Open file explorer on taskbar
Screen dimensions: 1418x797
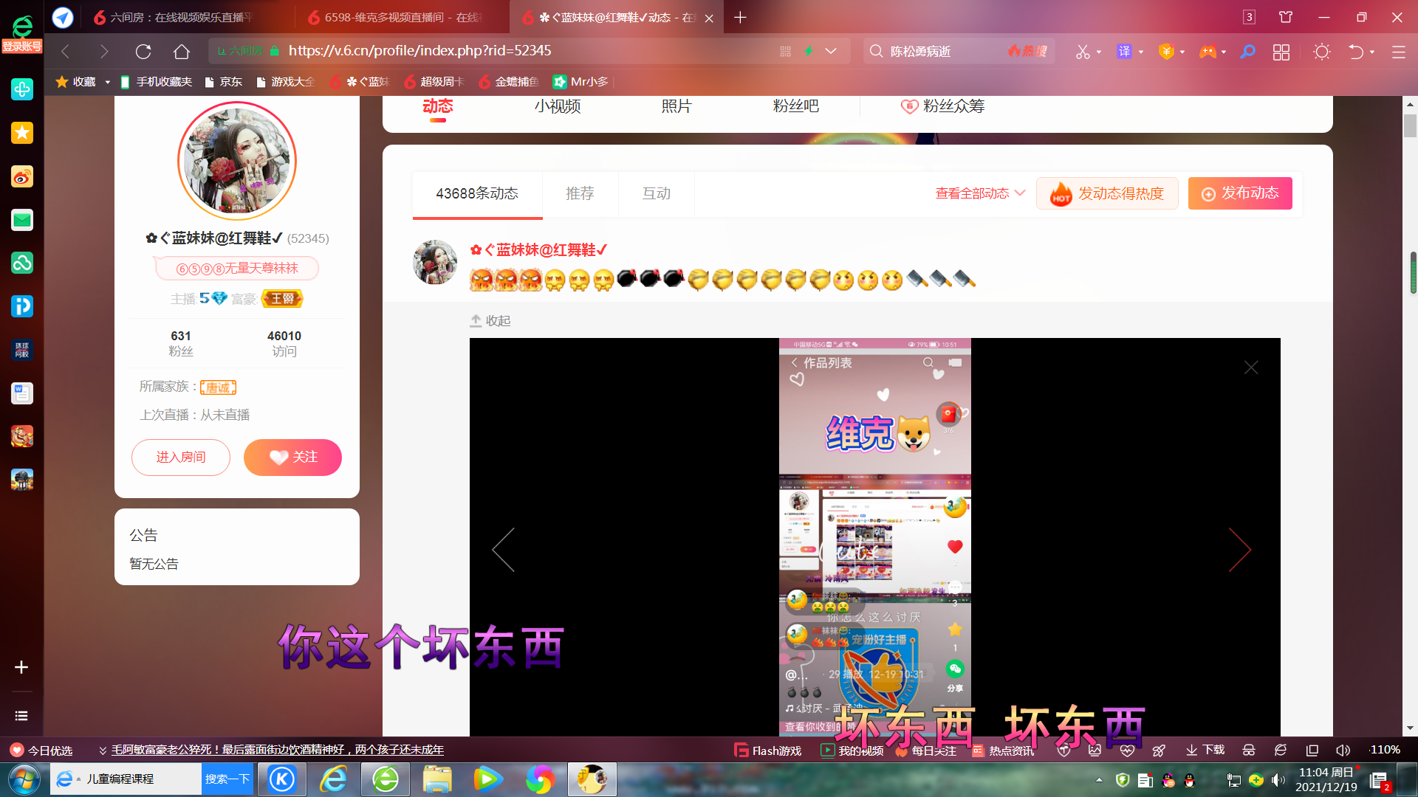437,779
